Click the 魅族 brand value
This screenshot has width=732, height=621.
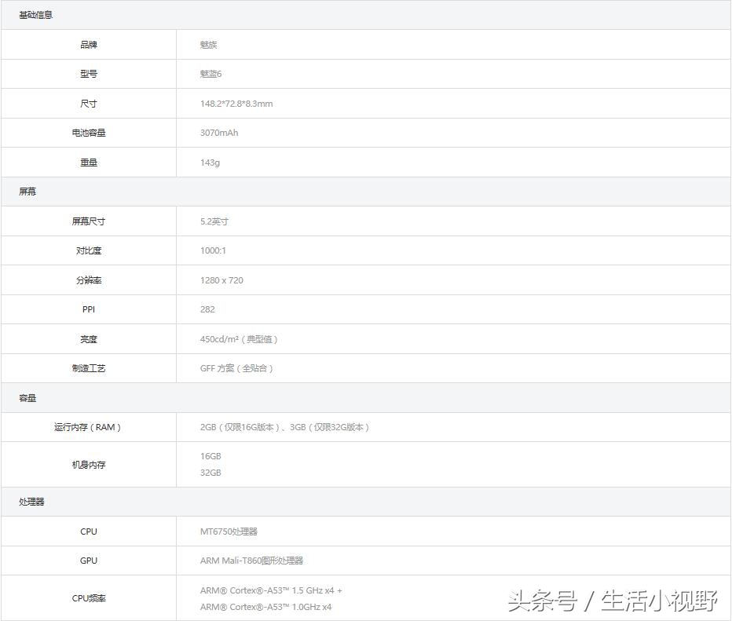click(x=209, y=44)
